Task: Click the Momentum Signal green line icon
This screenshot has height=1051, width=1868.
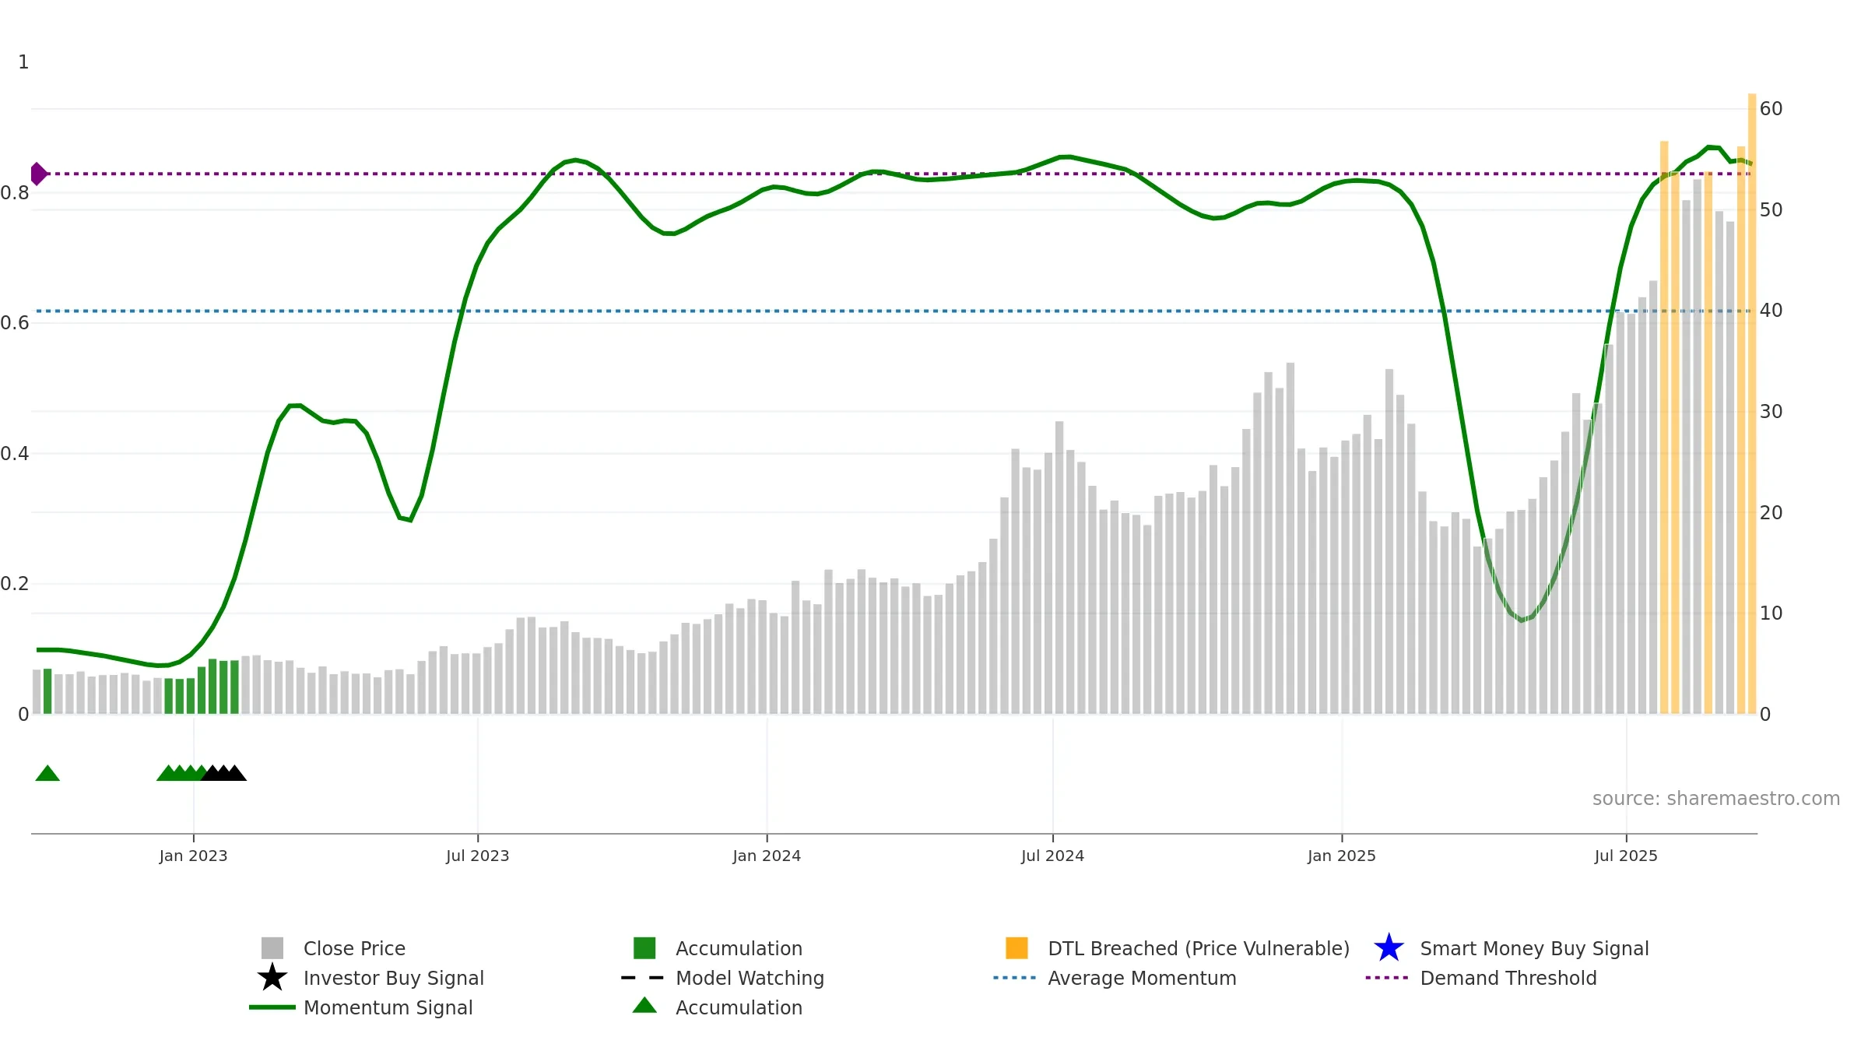Action: [x=272, y=1007]
